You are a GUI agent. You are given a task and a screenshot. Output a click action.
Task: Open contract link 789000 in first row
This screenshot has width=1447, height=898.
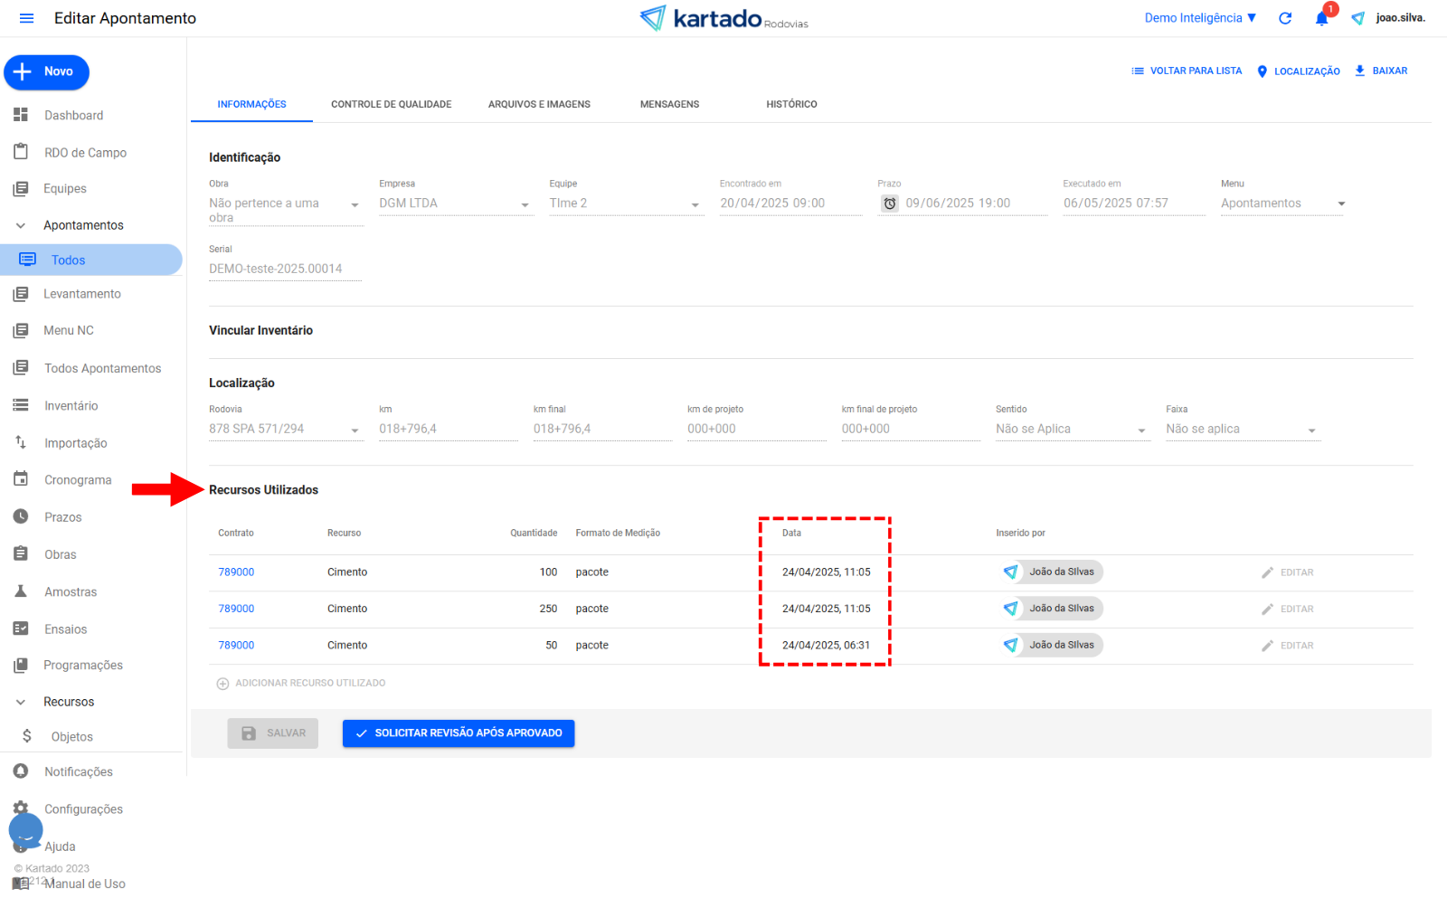point(236,572)
